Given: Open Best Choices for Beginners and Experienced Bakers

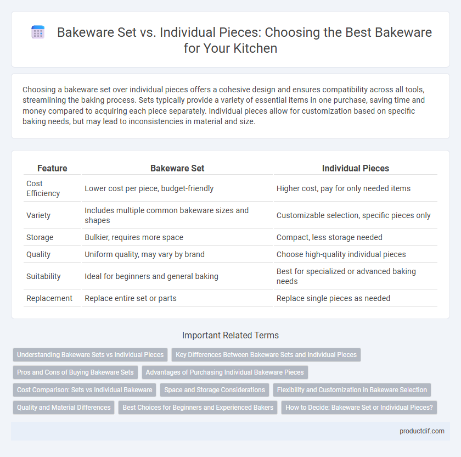Looking at the screenshot, I should pyautogui.click(x=198, y=408).
